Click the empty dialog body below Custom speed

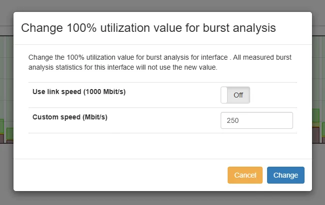pos(162,146)
